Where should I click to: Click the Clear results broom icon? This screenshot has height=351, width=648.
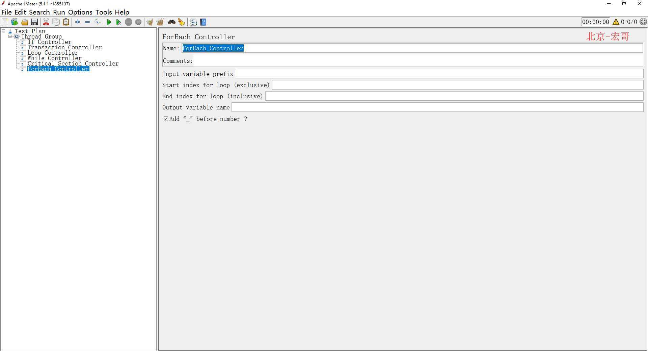(x=150, y=22)
